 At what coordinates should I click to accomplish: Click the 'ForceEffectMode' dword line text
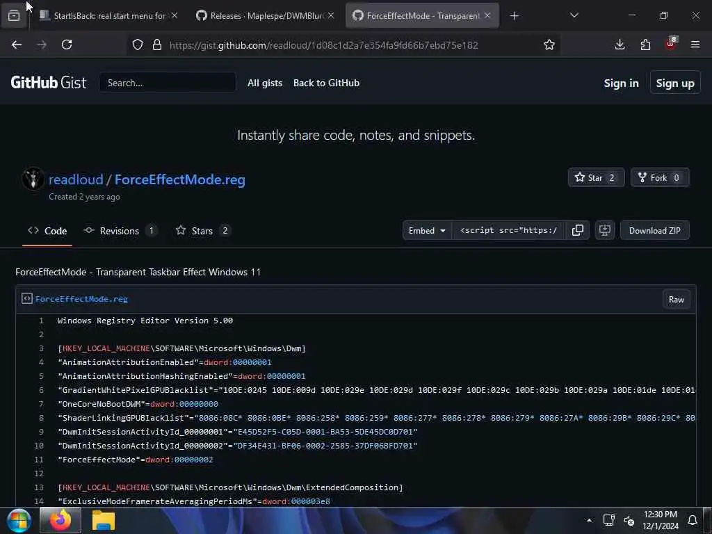click(136, 460)
